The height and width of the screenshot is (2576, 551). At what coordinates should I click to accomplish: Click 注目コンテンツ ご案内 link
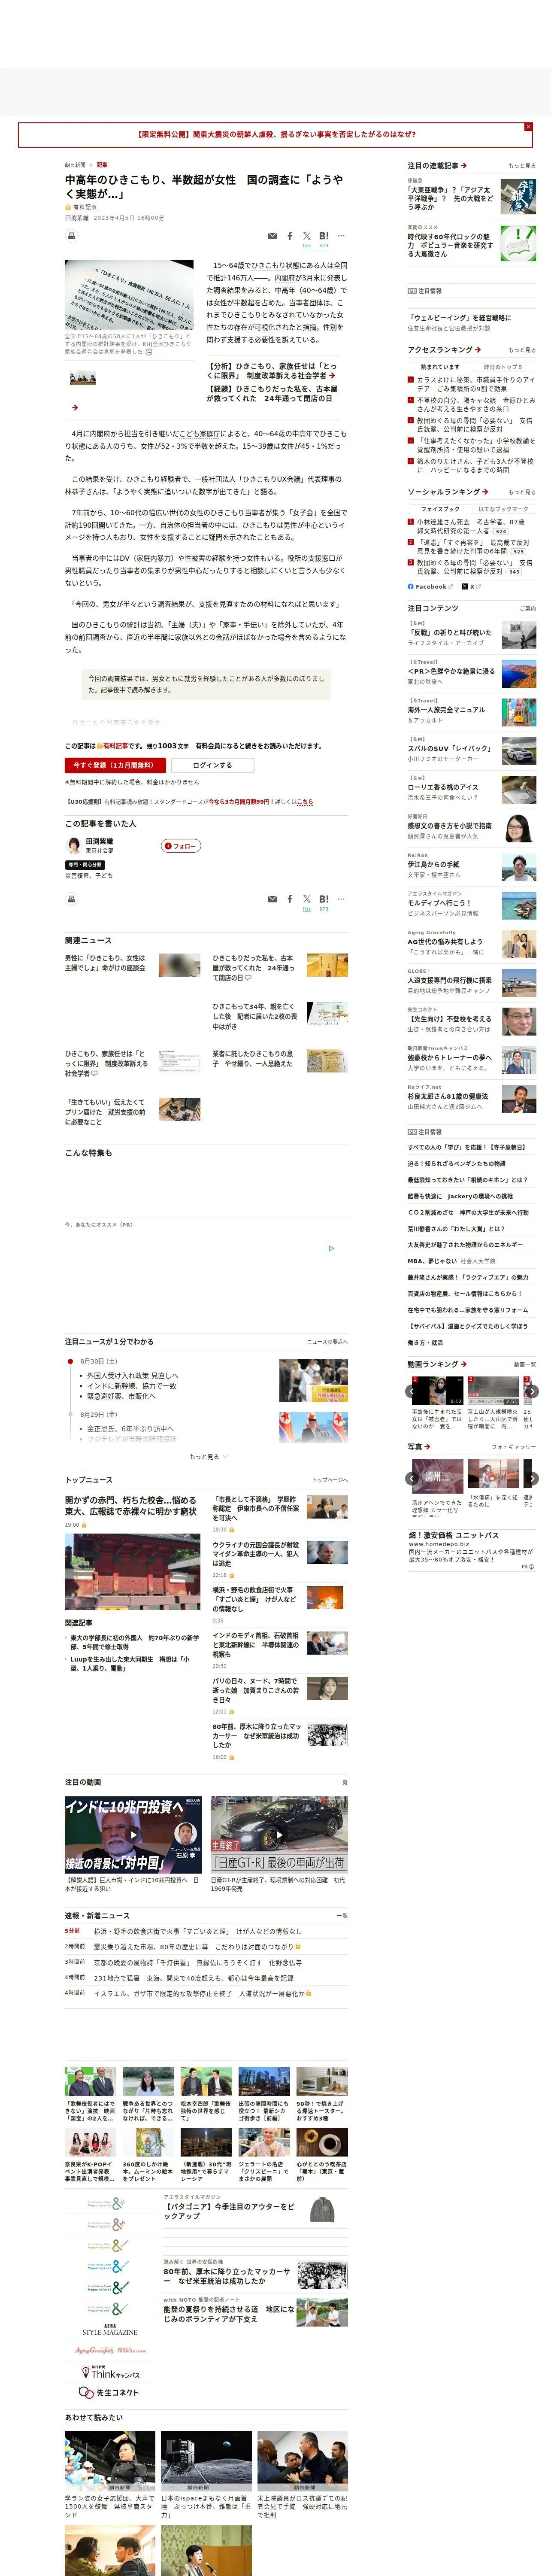[527, 608]
